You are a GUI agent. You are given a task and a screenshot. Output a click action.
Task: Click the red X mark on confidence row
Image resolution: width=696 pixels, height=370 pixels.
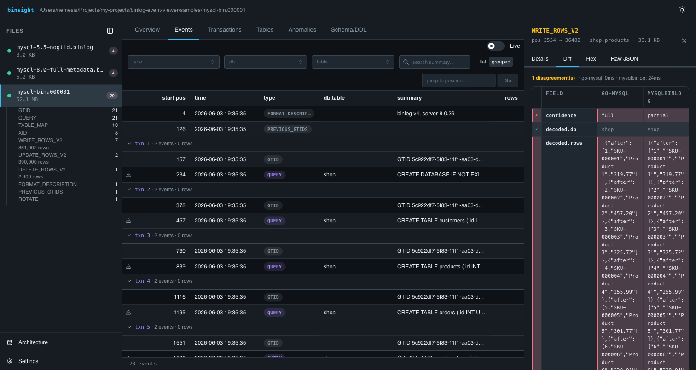tap(537, 116)
